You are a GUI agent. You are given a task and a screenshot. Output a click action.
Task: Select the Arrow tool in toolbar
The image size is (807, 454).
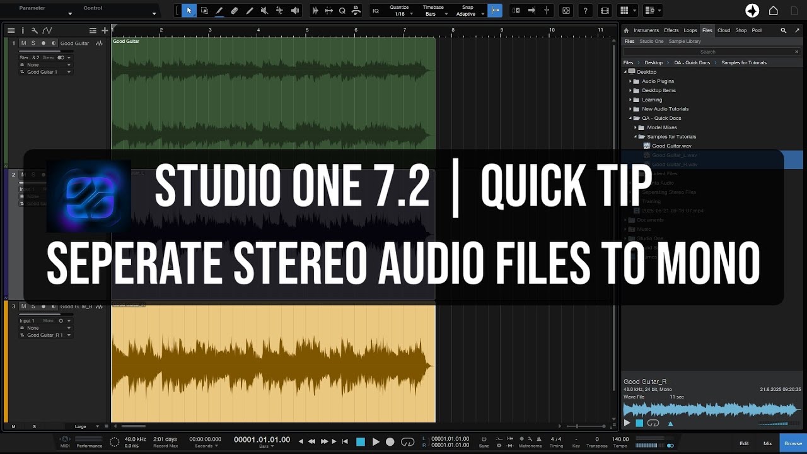click(x=189, y=11)
